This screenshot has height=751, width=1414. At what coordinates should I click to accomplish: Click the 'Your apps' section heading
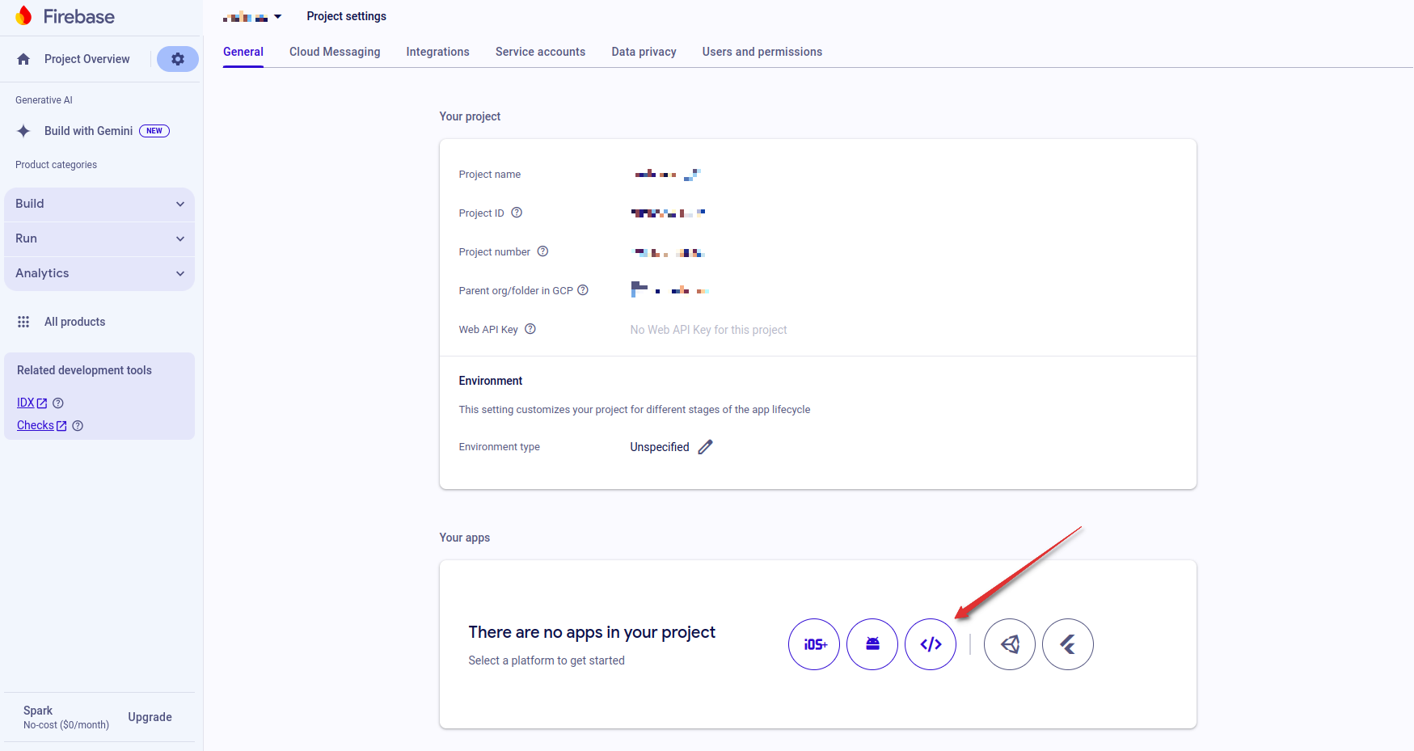(x=465, y=538)
